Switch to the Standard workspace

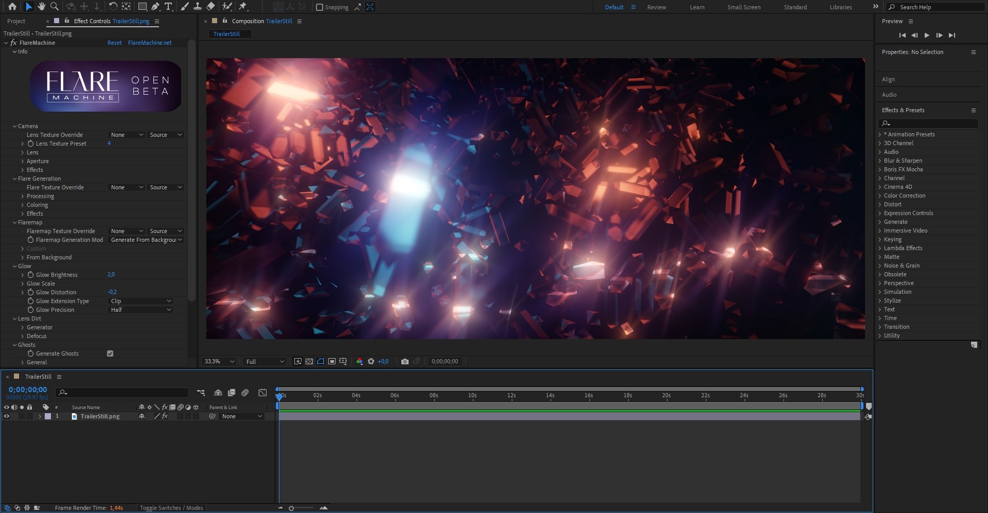pos(795,7)
